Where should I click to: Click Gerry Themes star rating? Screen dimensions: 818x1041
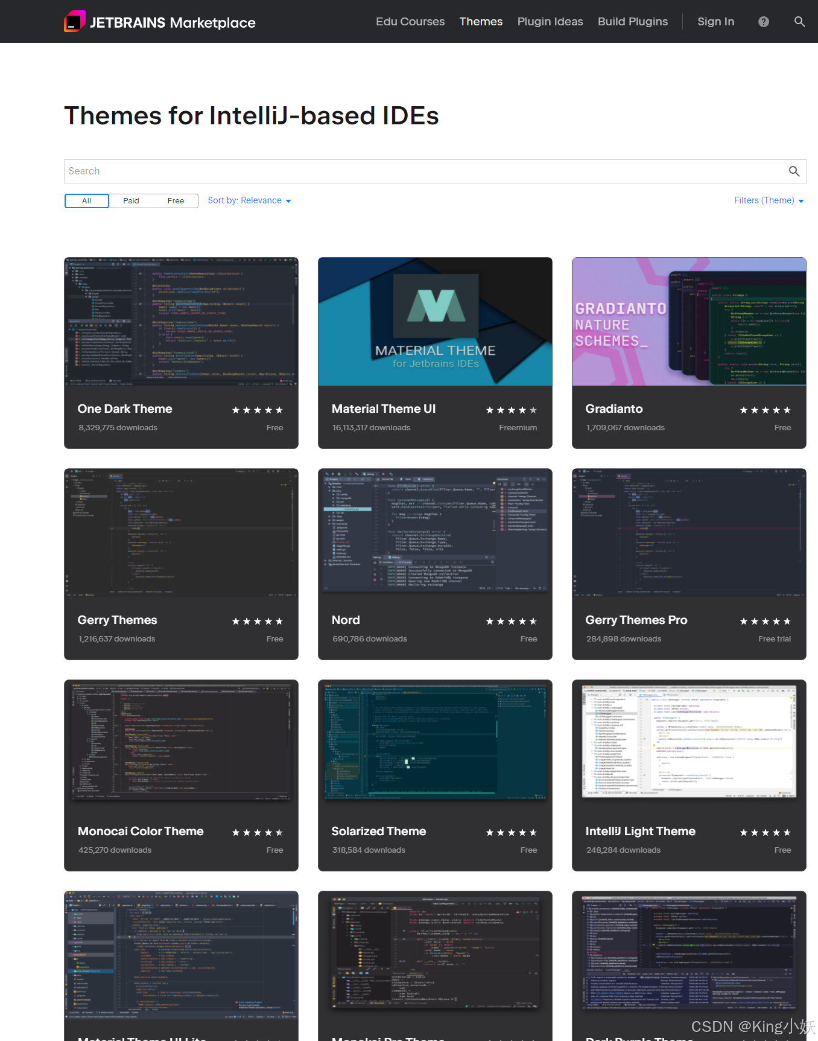(x=258, y=621)
